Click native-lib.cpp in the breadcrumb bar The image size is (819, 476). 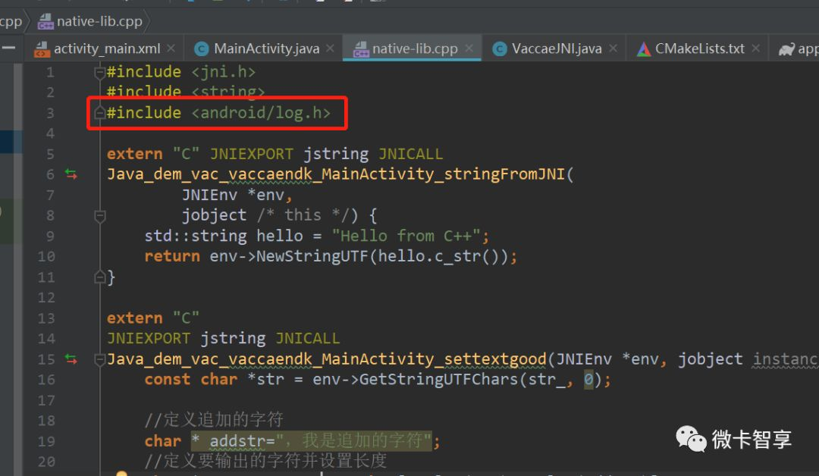coord(99,21)
